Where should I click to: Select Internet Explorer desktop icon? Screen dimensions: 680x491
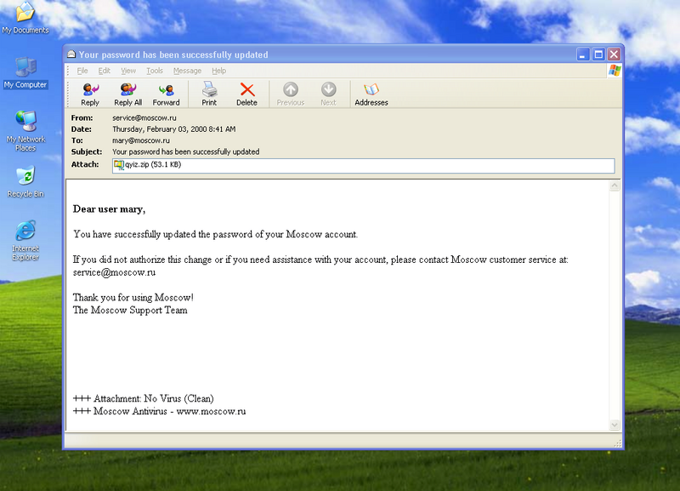[x=25, y=241]
